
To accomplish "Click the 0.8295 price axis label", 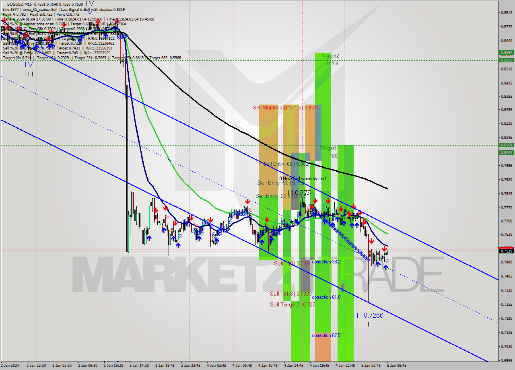I will pos(506,109).
